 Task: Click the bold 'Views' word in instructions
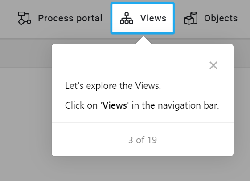(115, 105)
